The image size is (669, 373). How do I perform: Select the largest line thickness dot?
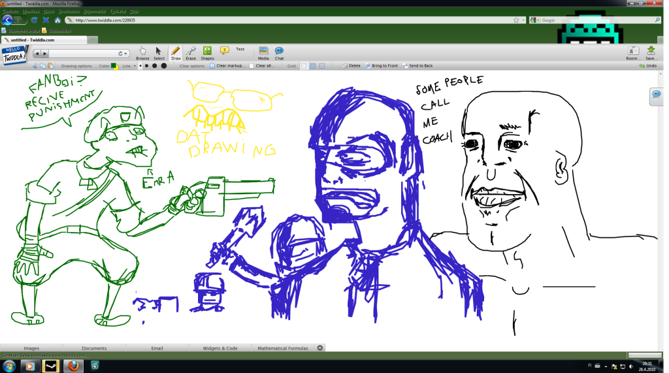[x=163, y=66]
